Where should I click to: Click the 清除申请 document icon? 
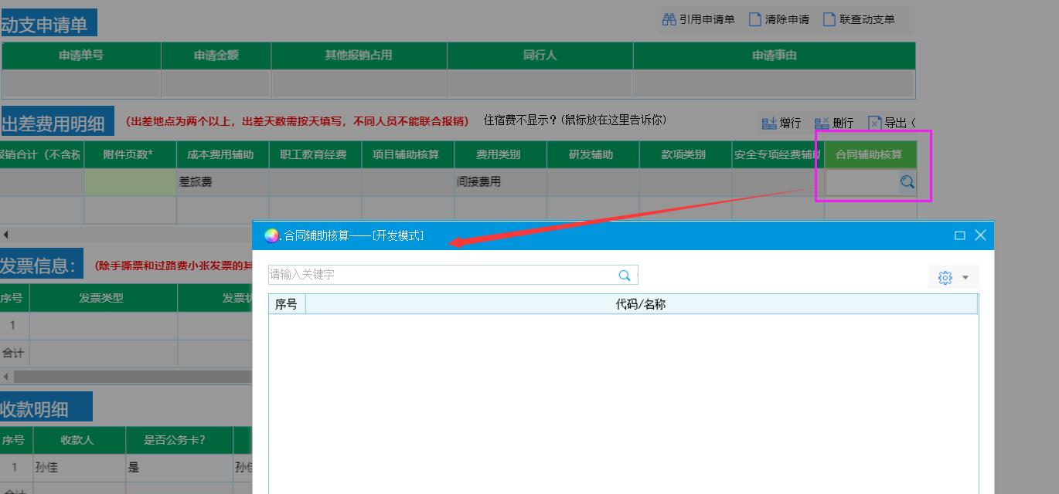tap(755, 19)
